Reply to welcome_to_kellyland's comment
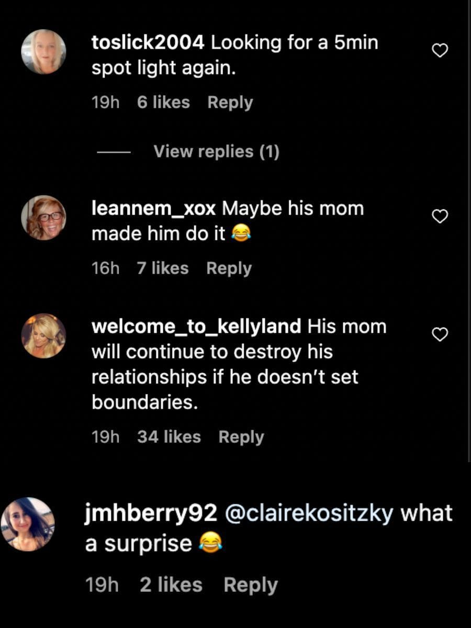Screen dimensions: 471x628 241,437
